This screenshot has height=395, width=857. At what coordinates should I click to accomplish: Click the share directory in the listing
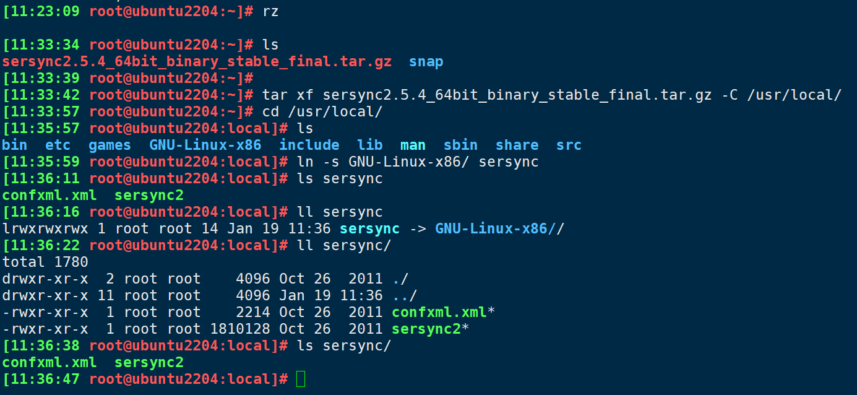click(x=517, y=145)
